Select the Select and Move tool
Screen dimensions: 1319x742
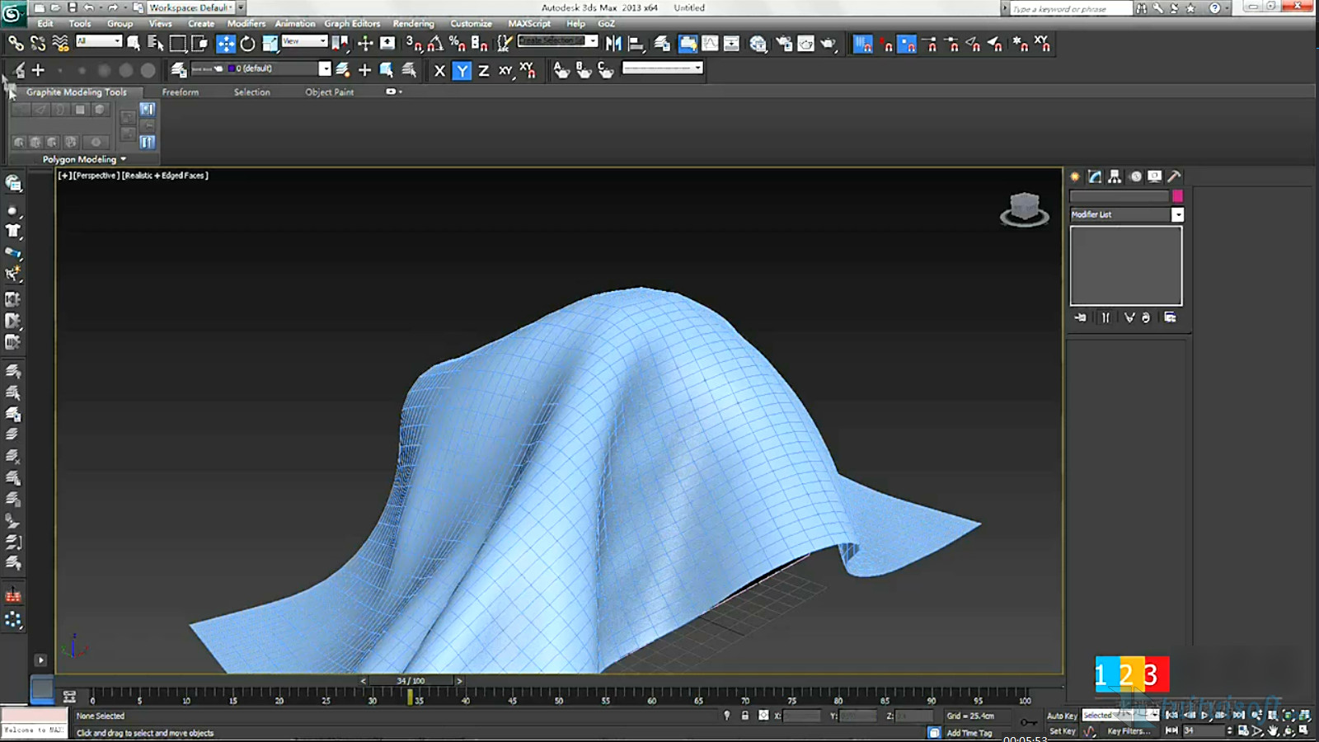click(225, 44)
